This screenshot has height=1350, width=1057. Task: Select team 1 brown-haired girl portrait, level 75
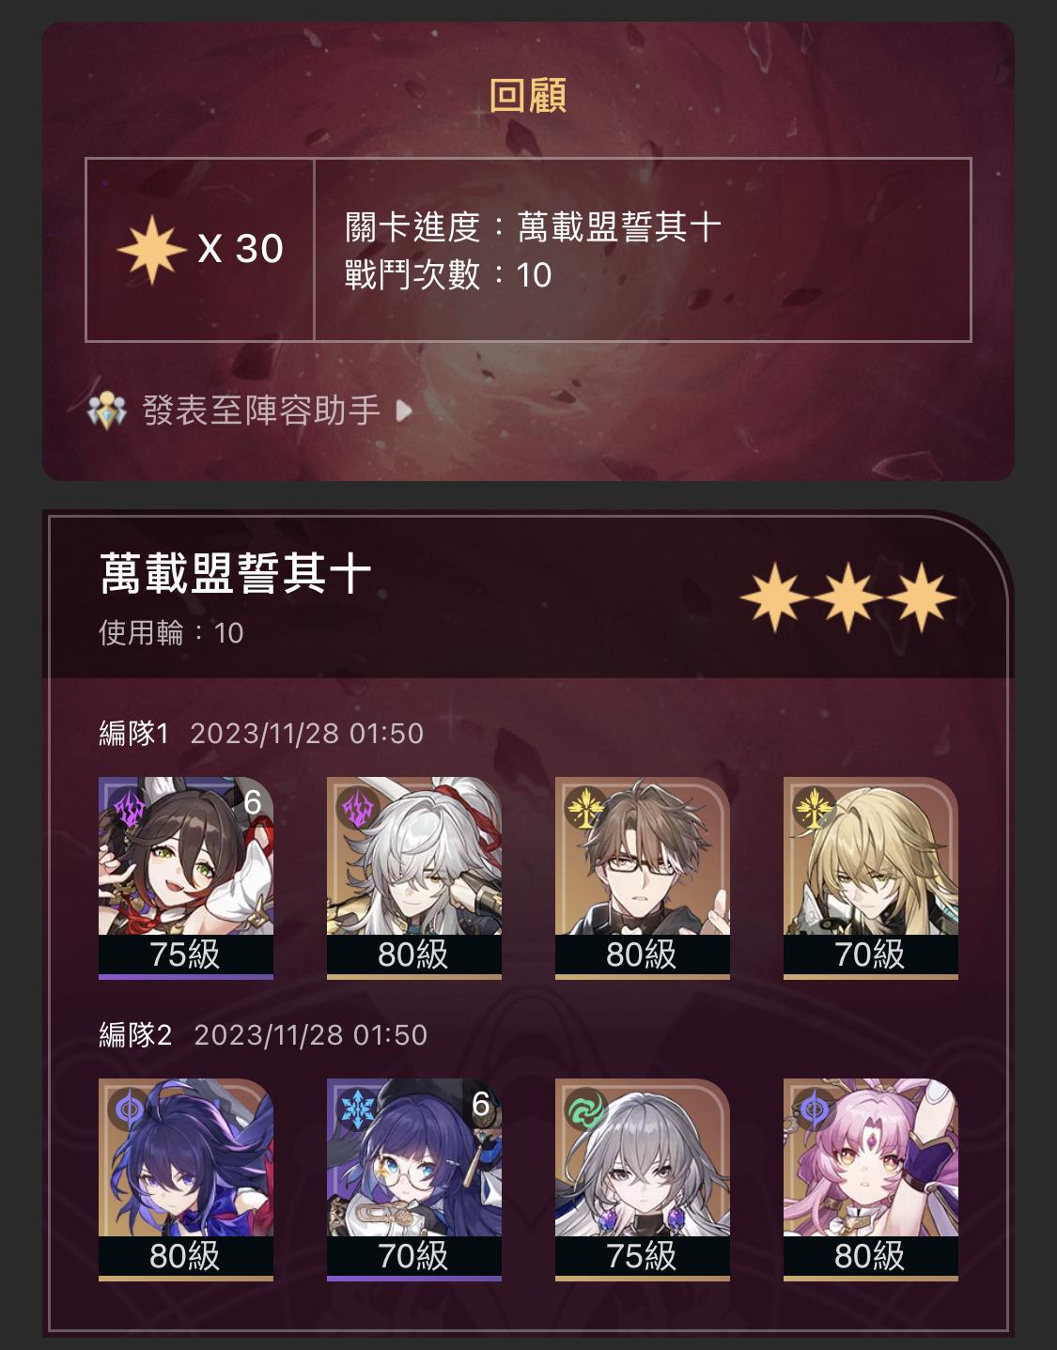(186, 877)
